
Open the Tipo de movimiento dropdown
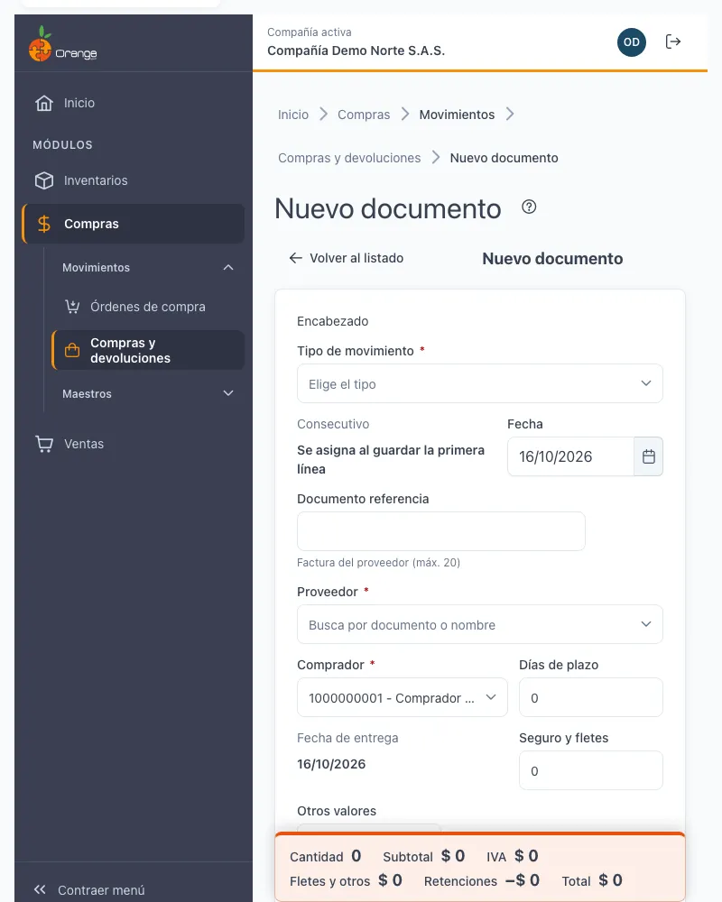(x=479, y=383)
